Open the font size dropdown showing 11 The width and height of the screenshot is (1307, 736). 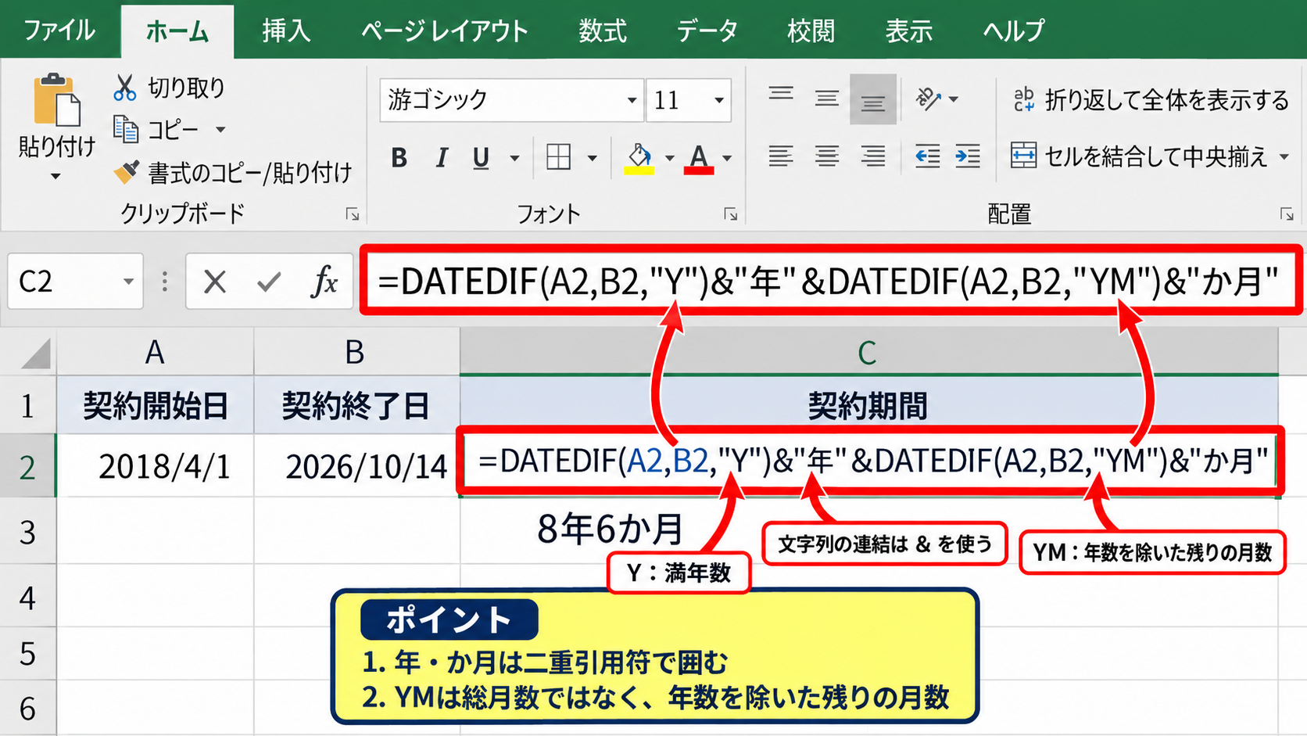(718, 100)
